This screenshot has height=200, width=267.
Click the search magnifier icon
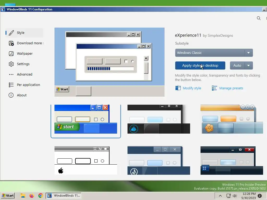click(x=259, y=18)
